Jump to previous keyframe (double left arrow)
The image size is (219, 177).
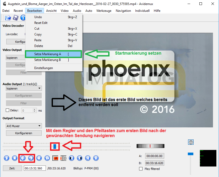pyautogui.click(x=39, y=158)
